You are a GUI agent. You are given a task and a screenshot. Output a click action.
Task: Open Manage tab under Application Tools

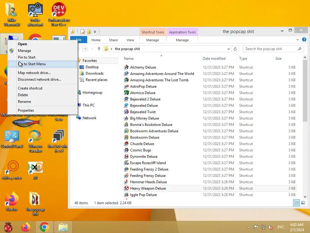point(182,40)
